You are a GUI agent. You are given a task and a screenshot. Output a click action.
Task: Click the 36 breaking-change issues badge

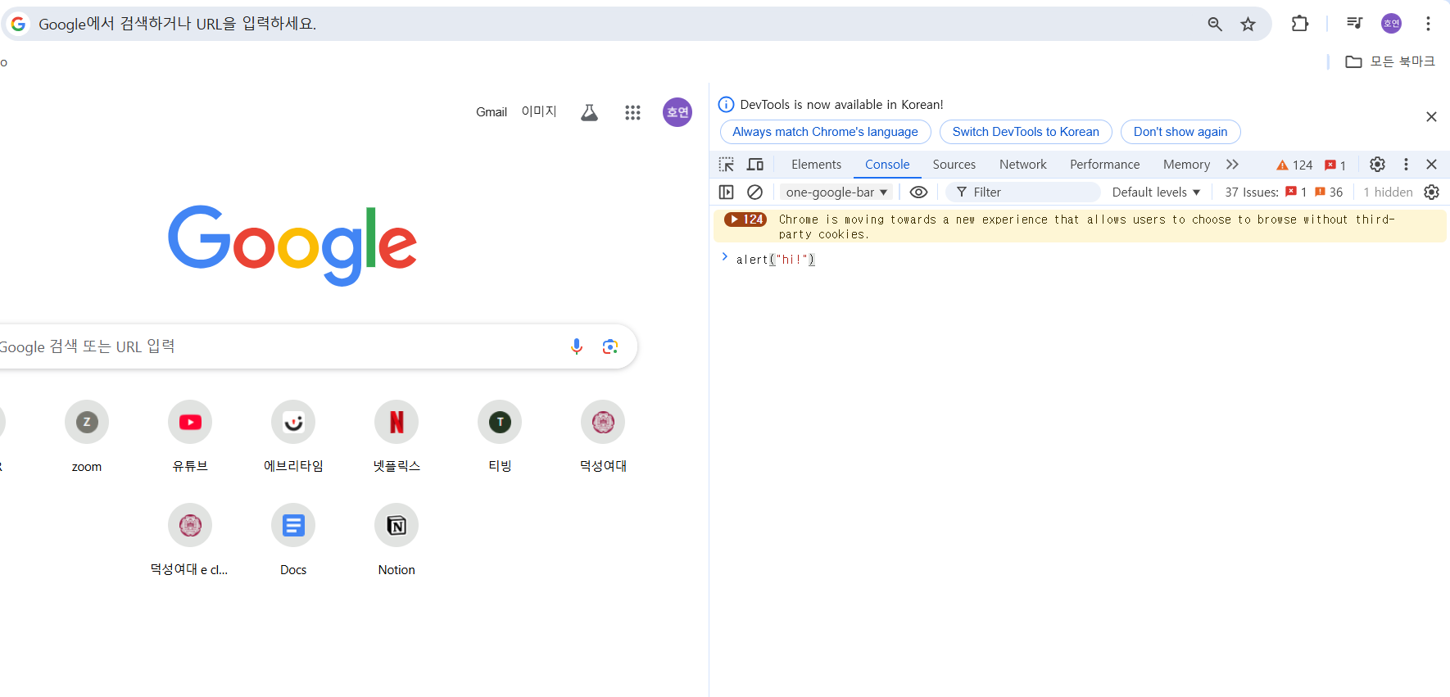tap(1329, 192)
